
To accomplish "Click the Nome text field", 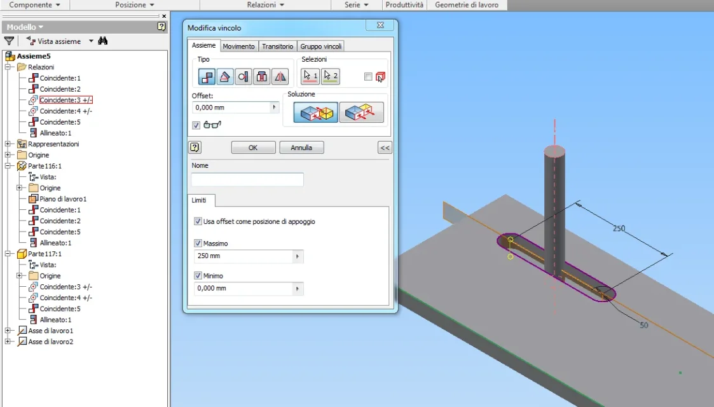I will (247, 179).
